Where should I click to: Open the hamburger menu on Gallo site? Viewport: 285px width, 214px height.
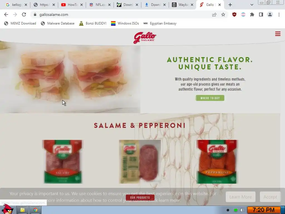(277, 34)
